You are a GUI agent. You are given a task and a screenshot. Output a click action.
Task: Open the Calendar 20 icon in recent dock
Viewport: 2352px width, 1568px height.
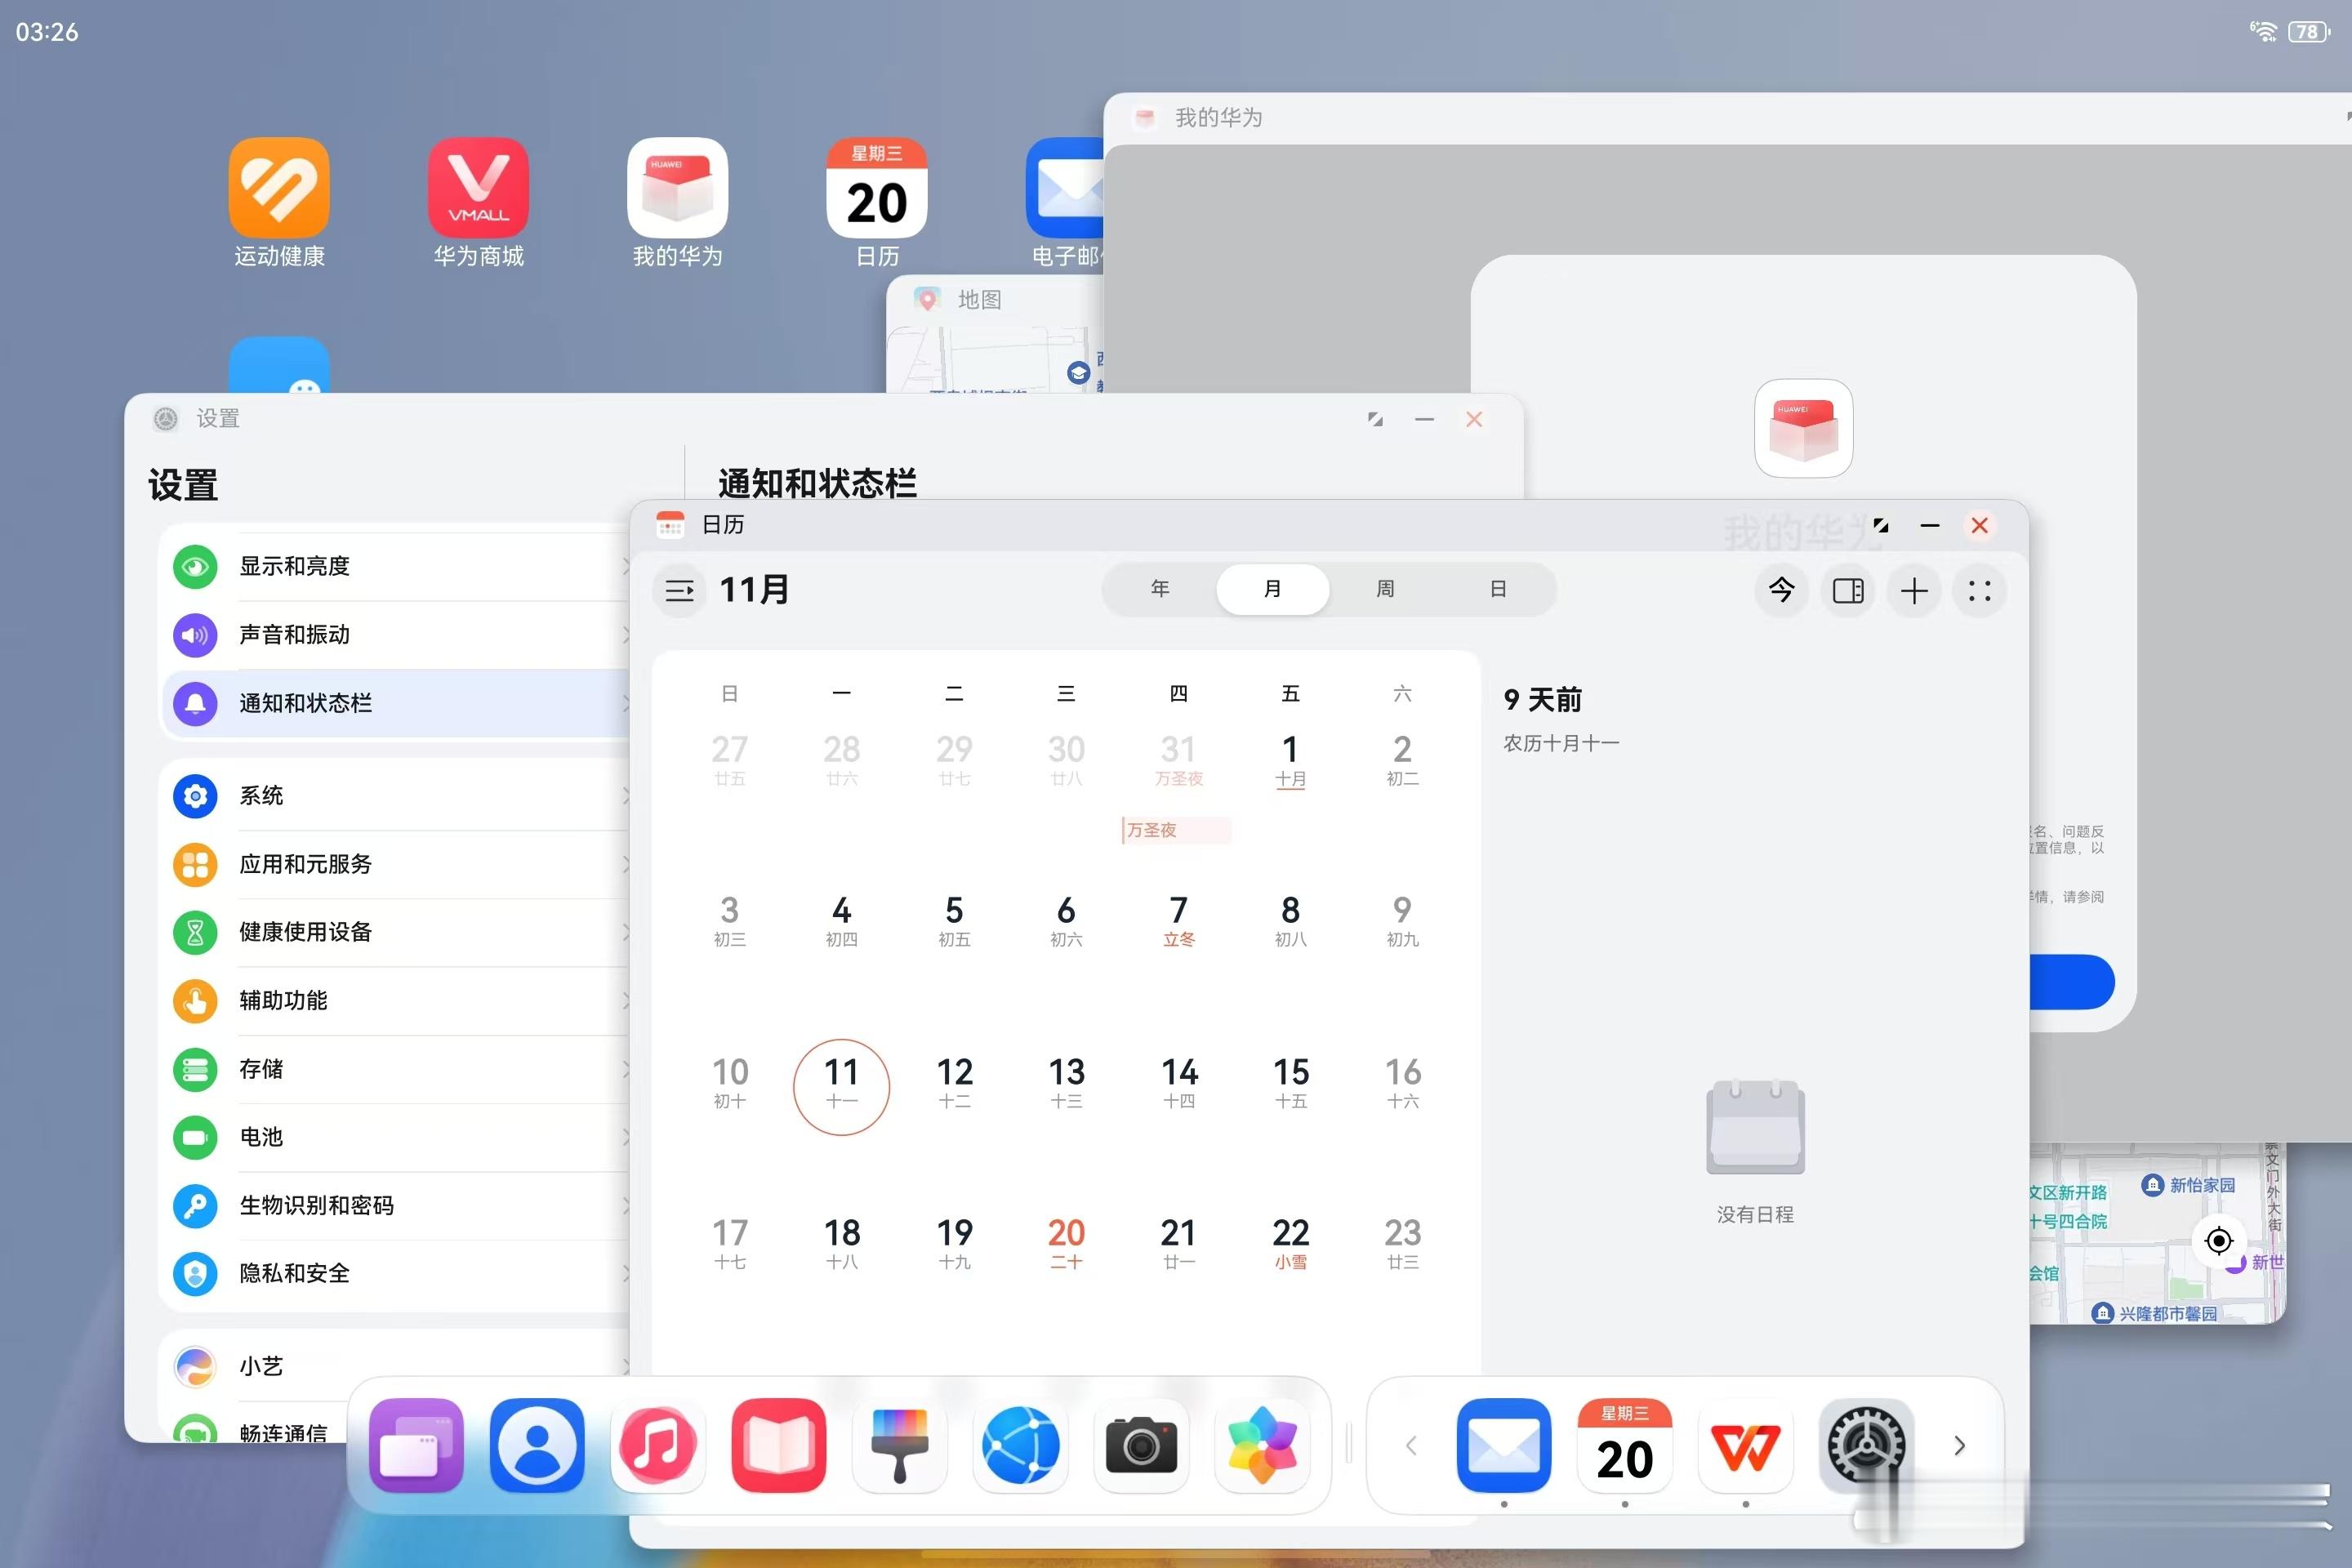[1625, 1445]
